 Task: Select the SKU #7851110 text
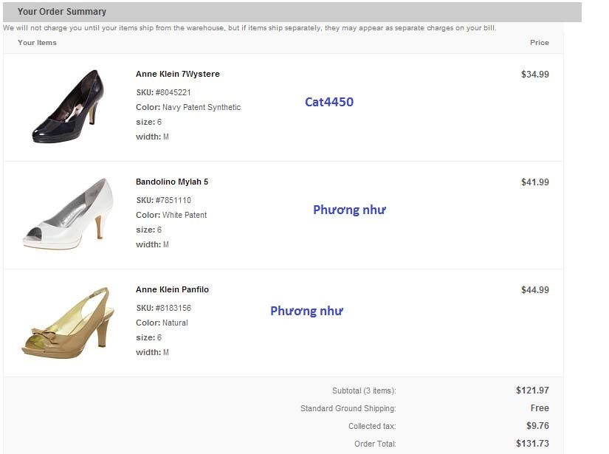pos(164,200)
